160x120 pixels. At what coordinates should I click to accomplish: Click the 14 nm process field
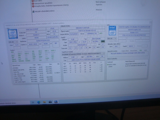(x=52, y=28)
